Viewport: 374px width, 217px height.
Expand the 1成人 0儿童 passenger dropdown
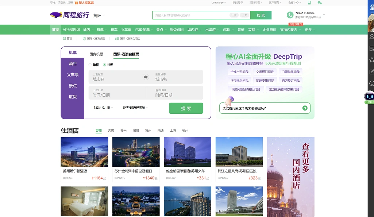(103, 108)
